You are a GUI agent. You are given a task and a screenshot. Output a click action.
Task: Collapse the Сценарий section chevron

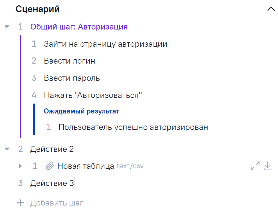(271, 9)
